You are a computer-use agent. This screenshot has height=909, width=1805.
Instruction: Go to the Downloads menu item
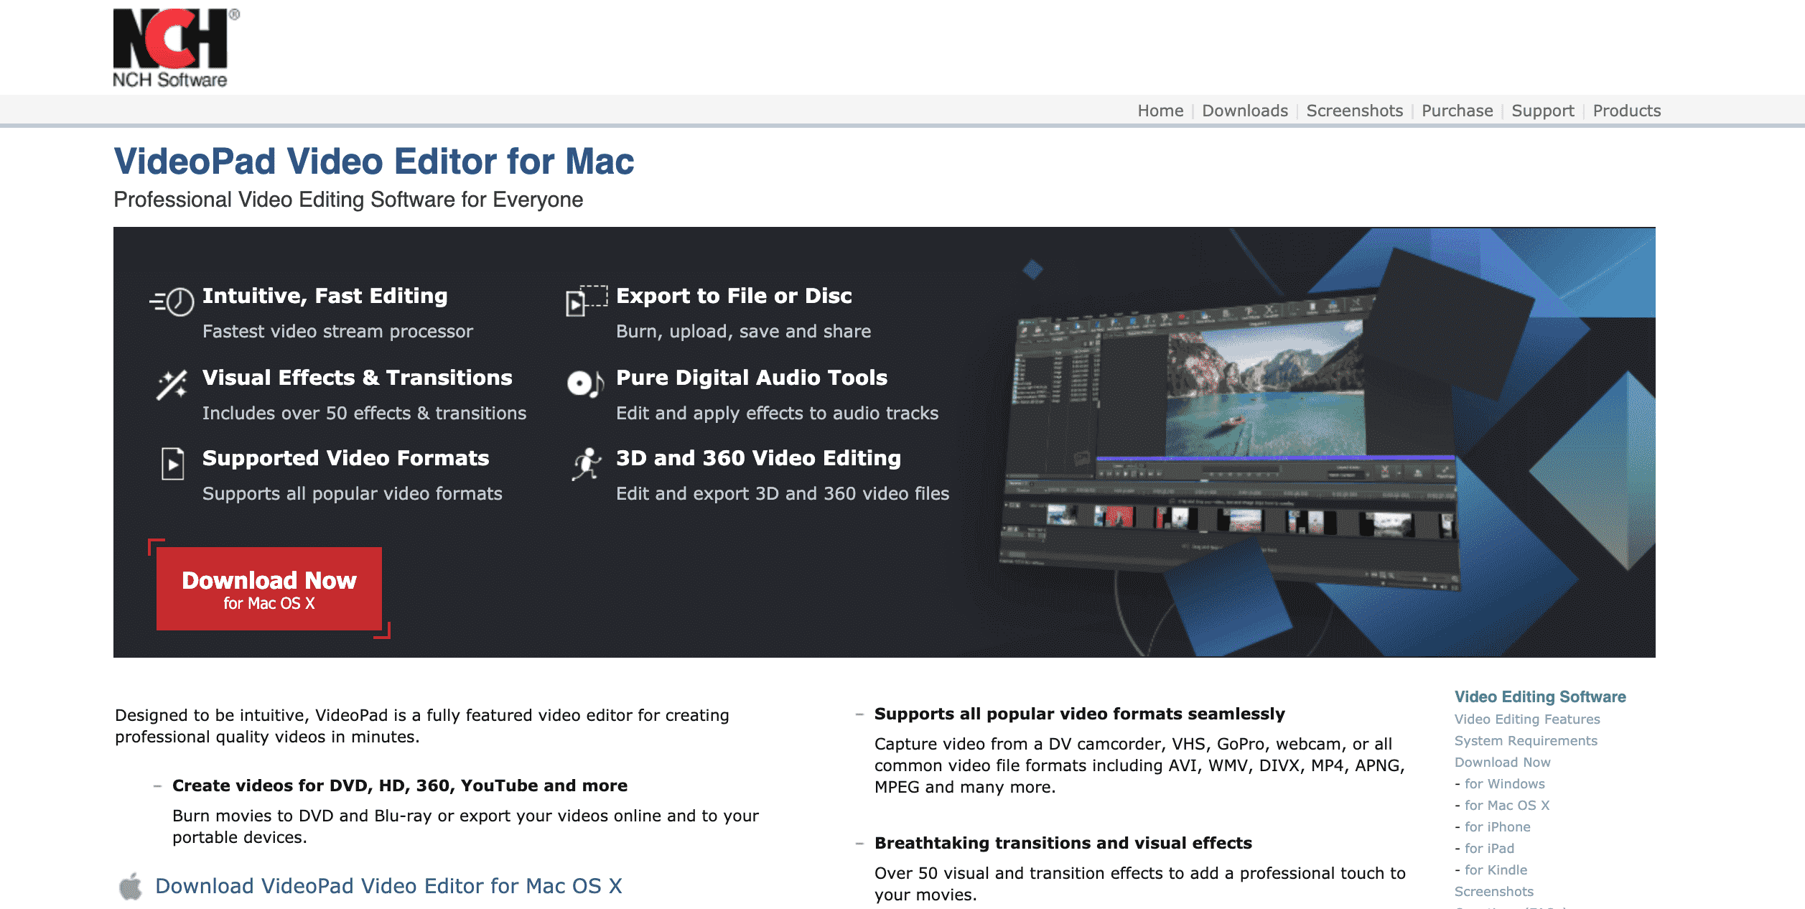1244,111
